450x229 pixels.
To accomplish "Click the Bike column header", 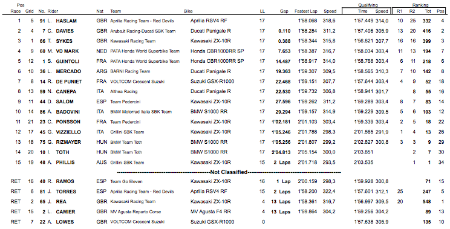I will point(188,11).
